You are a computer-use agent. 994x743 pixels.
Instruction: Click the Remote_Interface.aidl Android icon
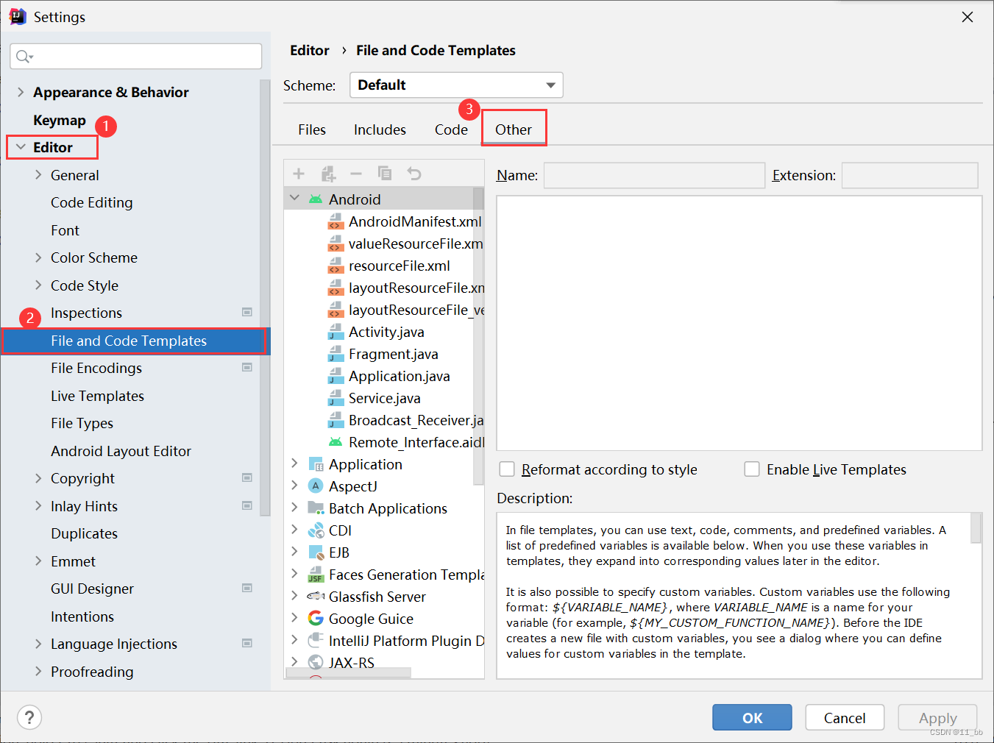[x=336, y=442]
